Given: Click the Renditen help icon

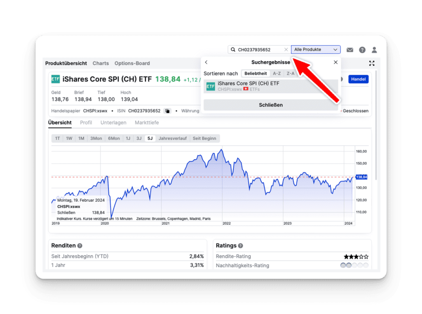Looking at the screenshot, I should coord(80,245).
